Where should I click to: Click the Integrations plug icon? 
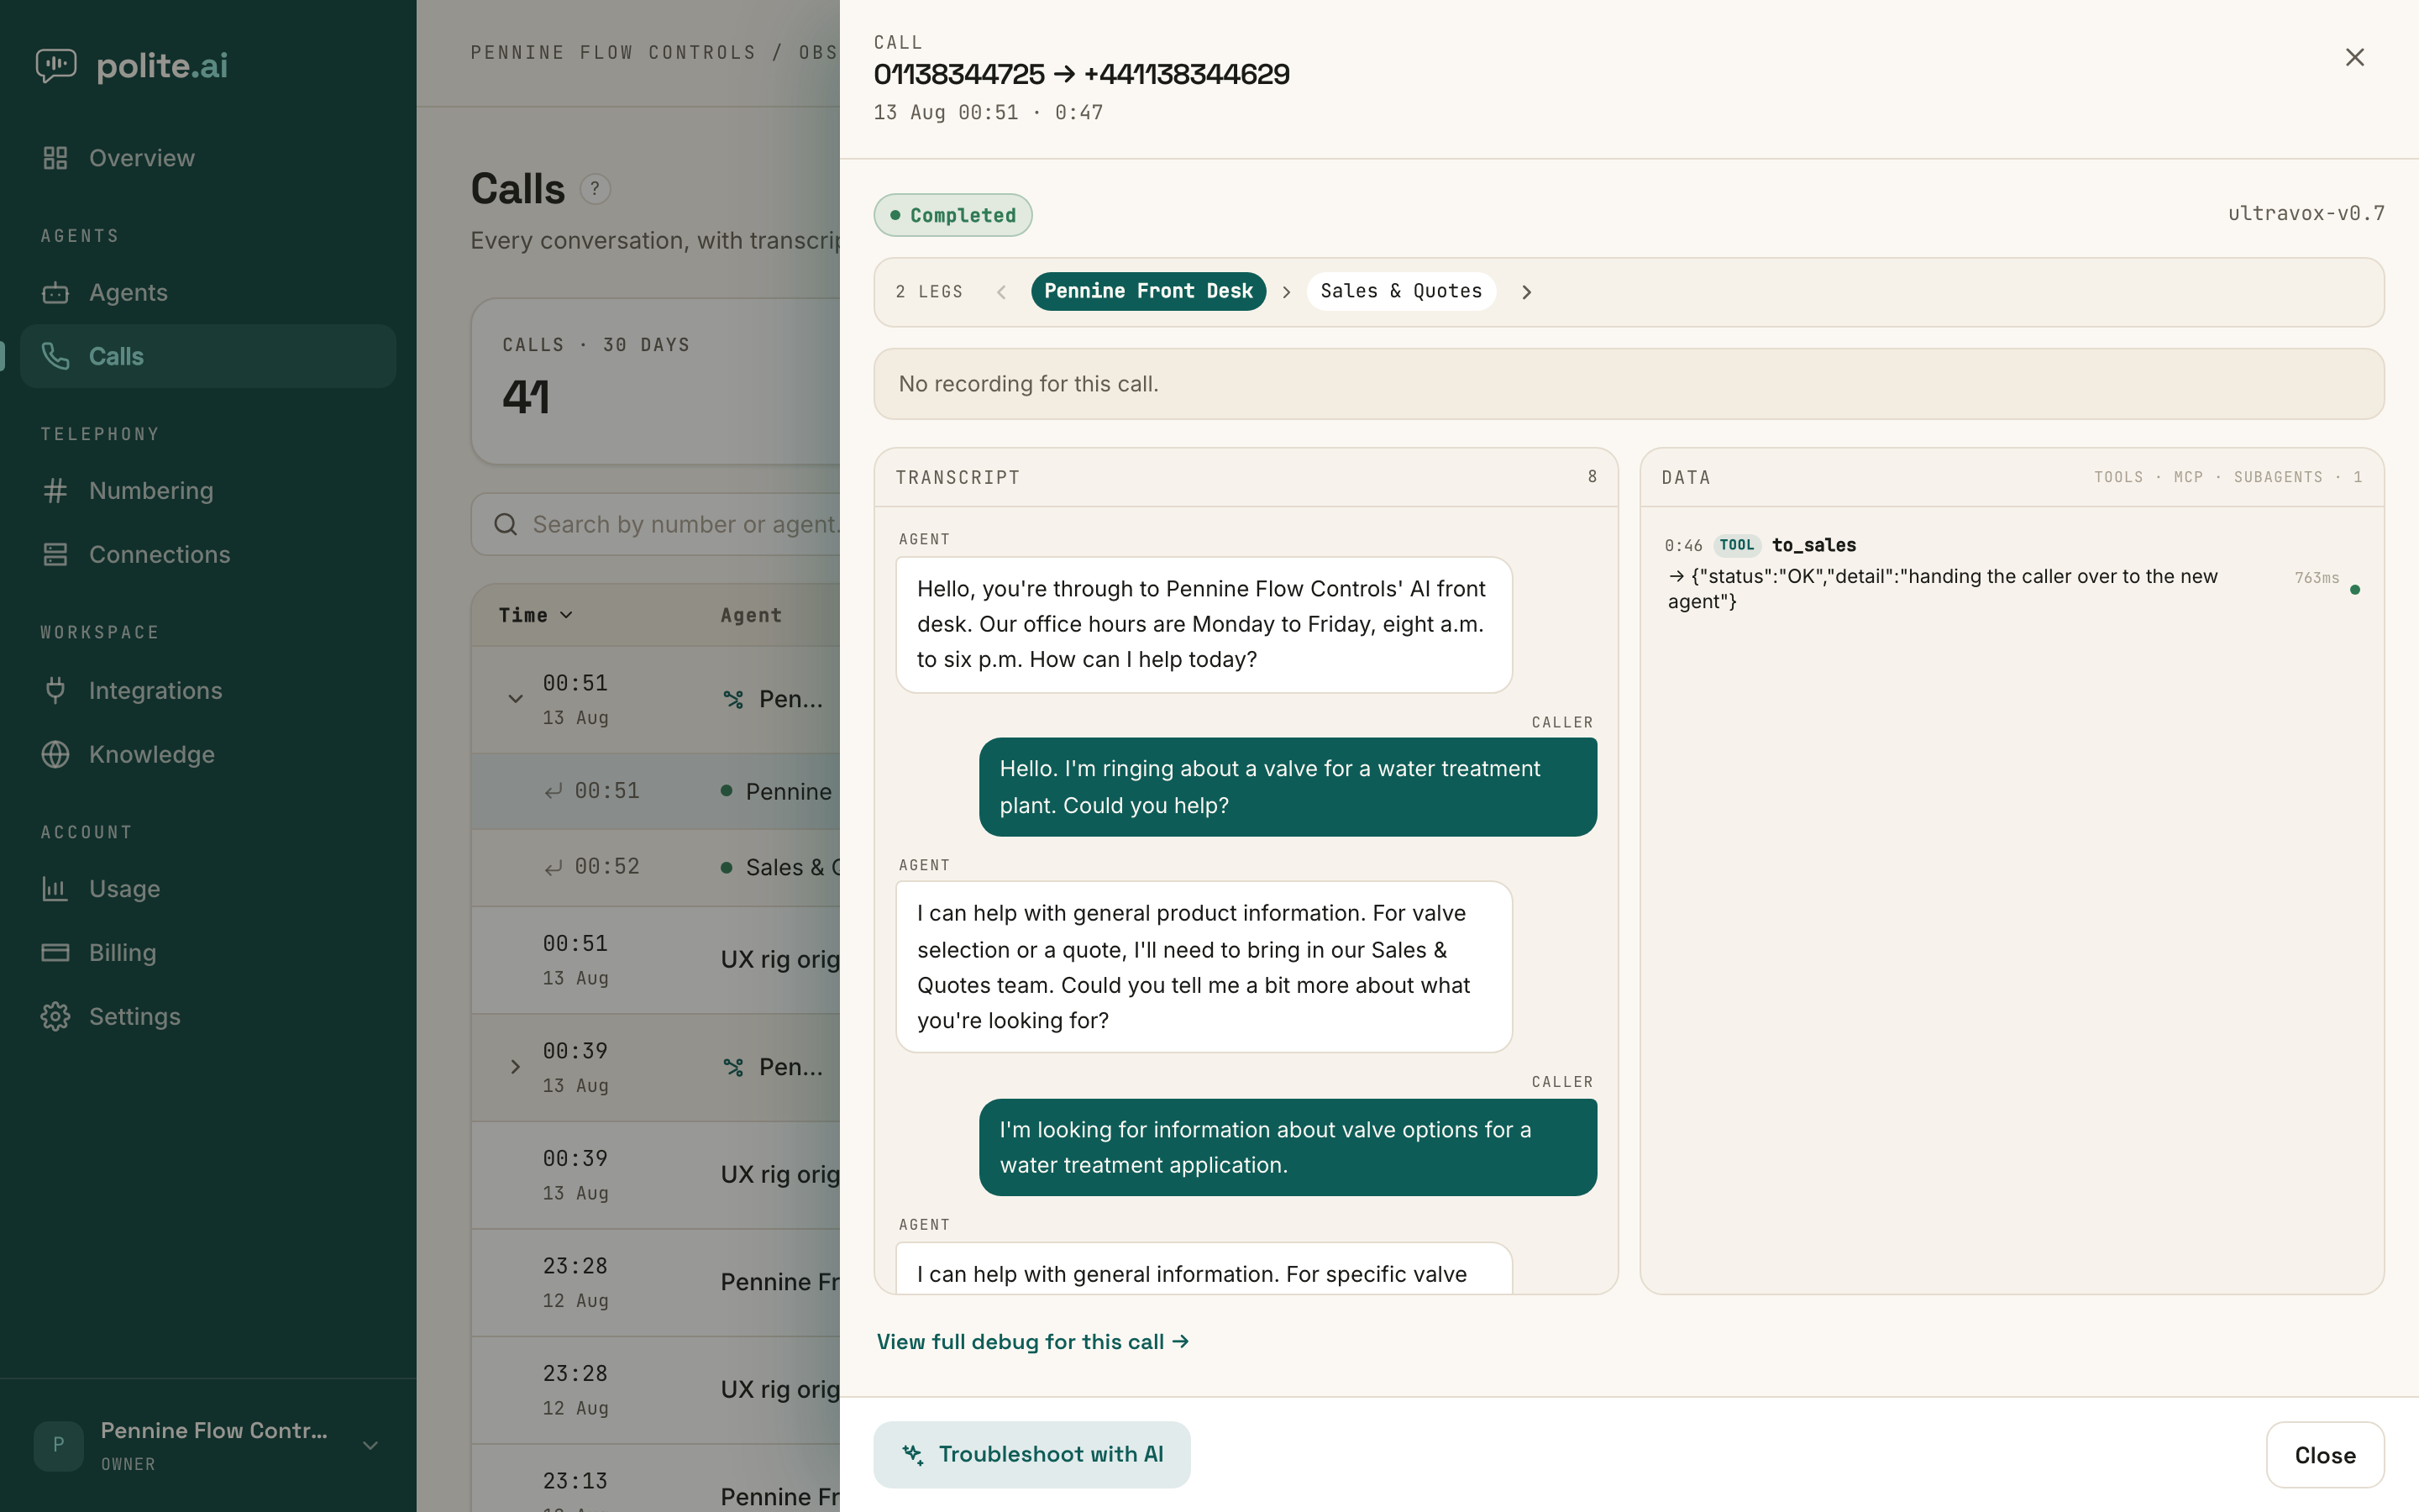[55, 690]
